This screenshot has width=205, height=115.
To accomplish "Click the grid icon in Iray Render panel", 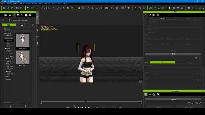I will point(146,95).
